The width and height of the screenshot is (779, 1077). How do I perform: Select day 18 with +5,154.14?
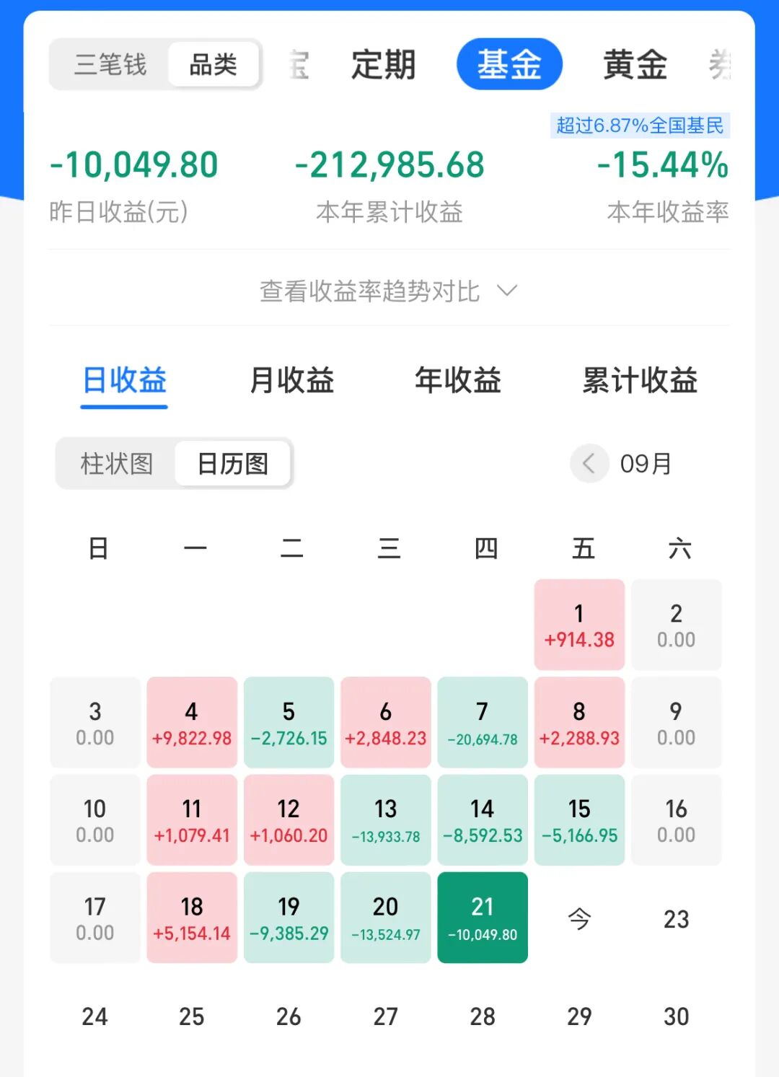[x=192, y=918]
